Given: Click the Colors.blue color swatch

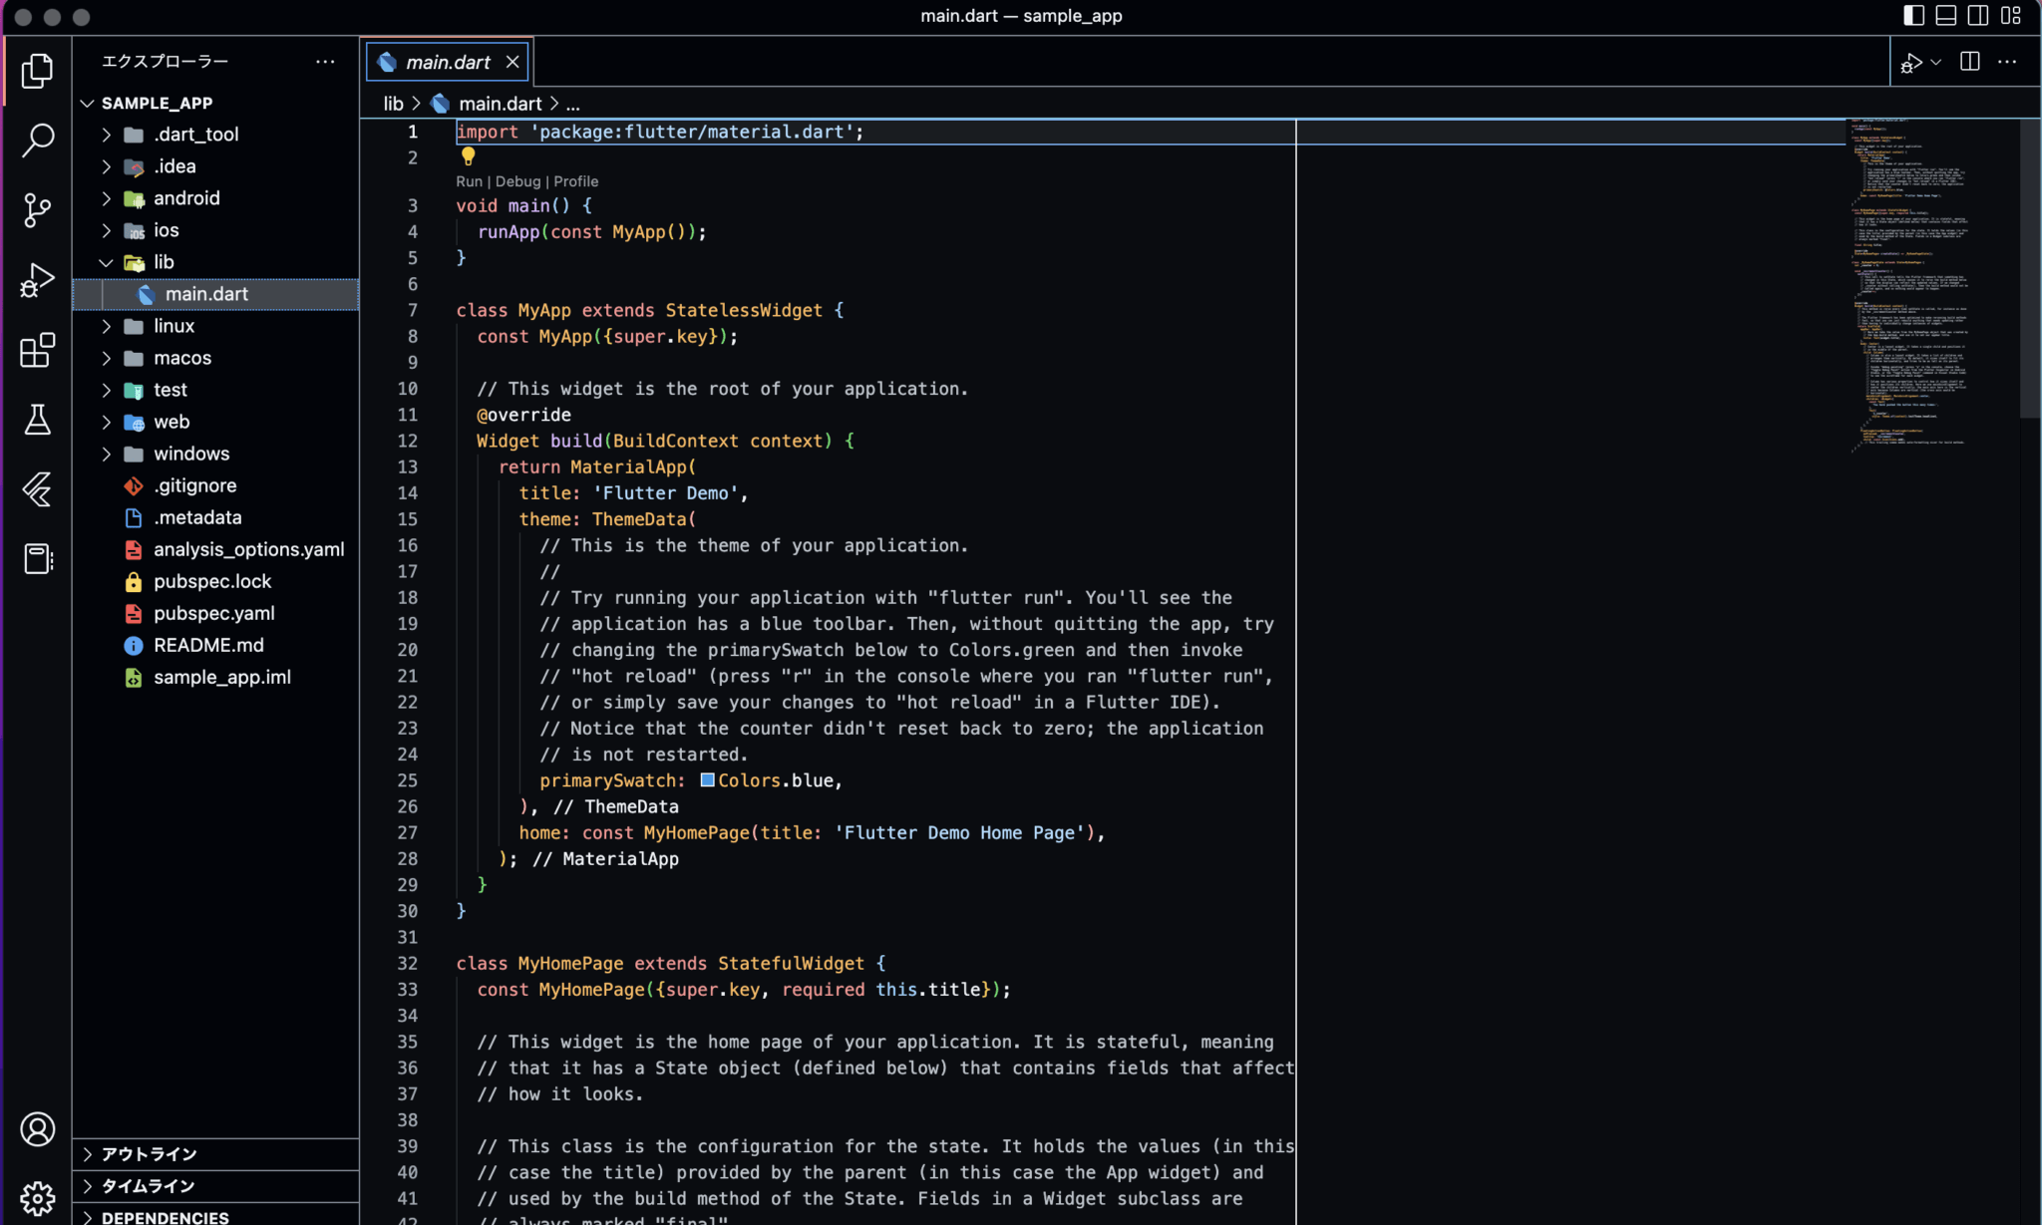Looking at the screenshot, I should [707, 780].
